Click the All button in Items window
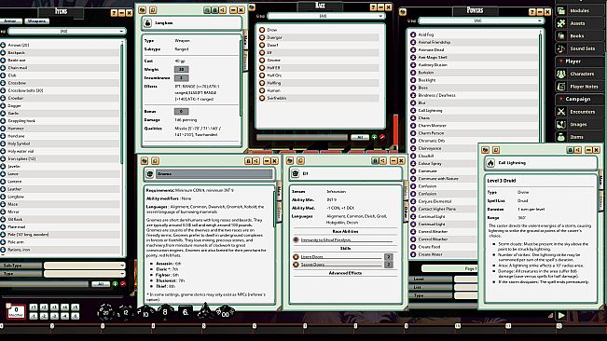Image resolution: width=607 pixels, height=341 pixels. (101, 284)
